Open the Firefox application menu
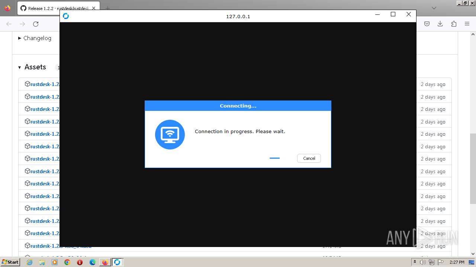Viewport: 476px width, 267px height. 467,24
